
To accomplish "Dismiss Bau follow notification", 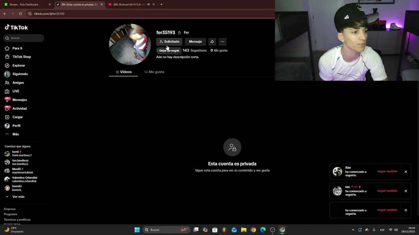I will pos(406,172).
